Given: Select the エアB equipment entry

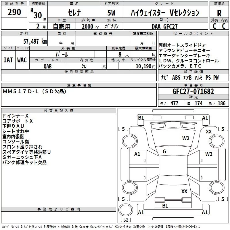Looking at the screenshot, I should click(x=187, y=78).
